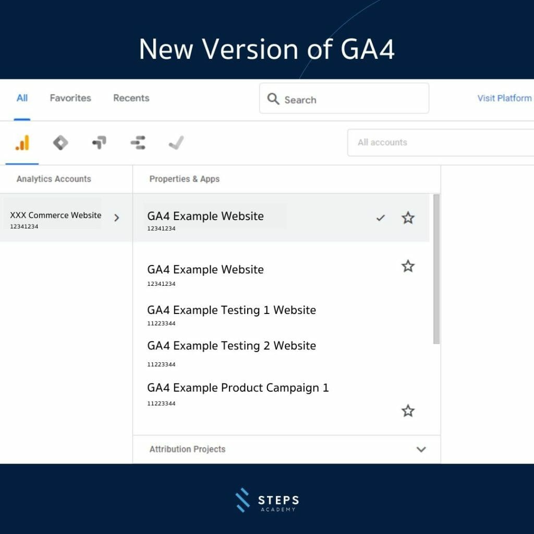
Task: Expand the Attribution Projects section
Action: tap(421, 449)
